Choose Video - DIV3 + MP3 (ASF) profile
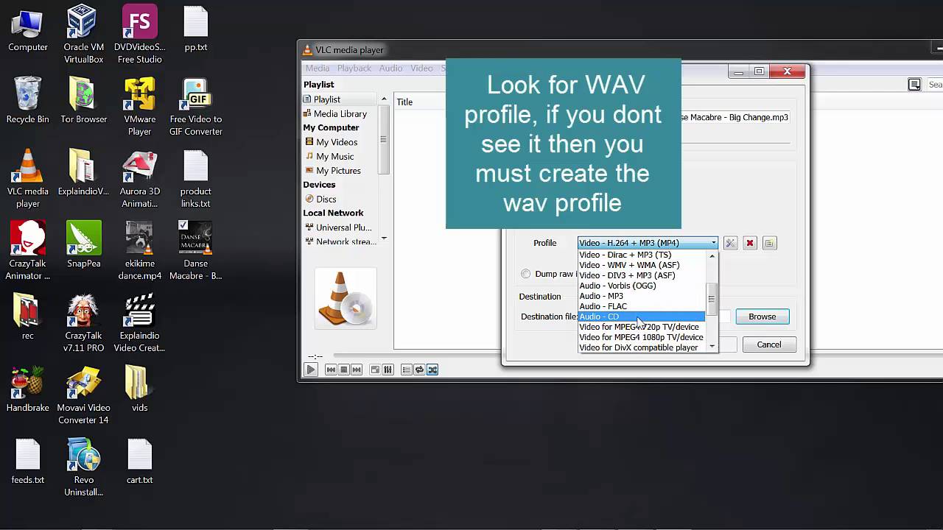943x530 pixels. coord(642,275)
